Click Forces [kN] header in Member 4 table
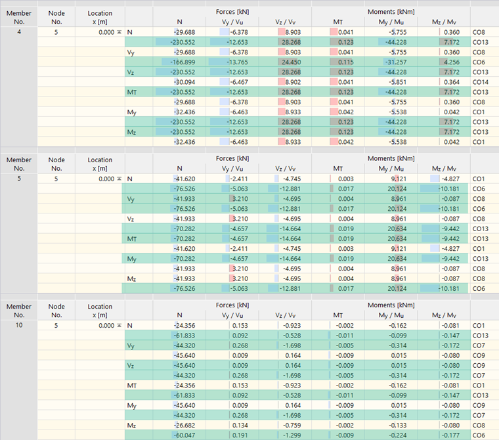Viewport: 499px width, 440px height. click(232, 12)
